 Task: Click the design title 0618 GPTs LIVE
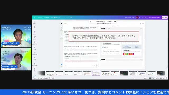click(129, 17)
